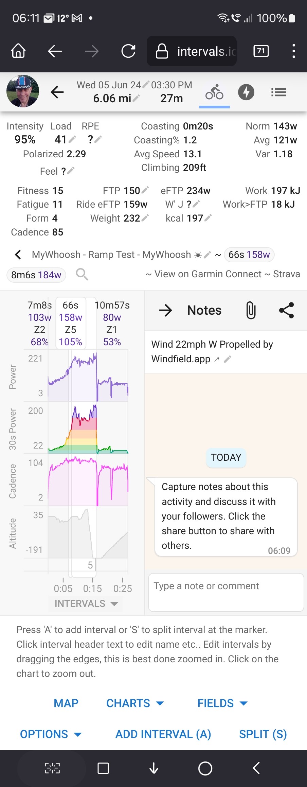Focus the note or comment text field

pos(226,592)
